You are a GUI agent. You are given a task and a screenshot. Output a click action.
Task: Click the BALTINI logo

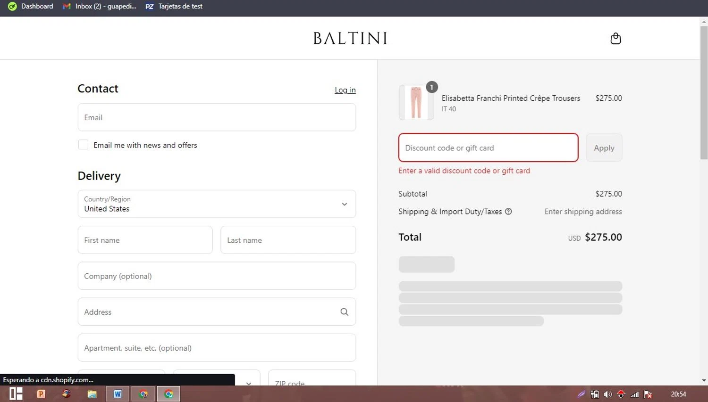tap(350, 38)
